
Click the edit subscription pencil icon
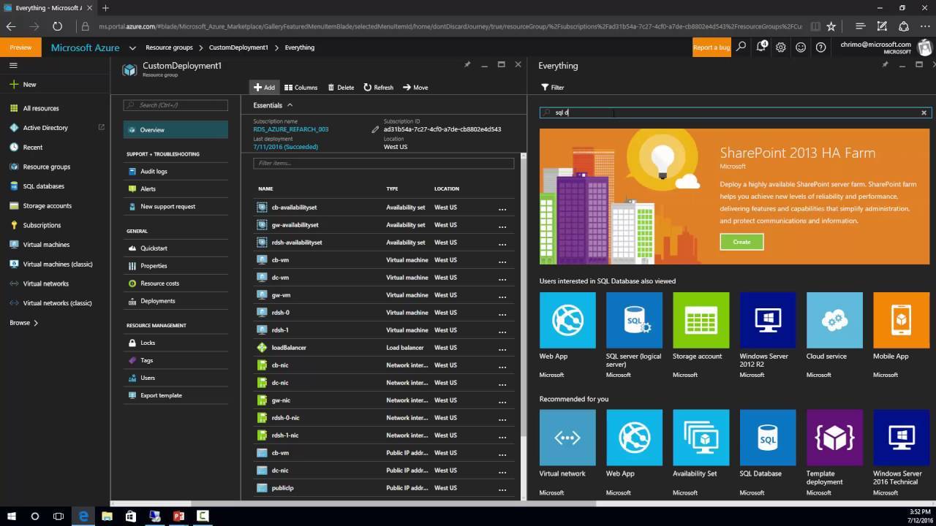[x=375, y=129]
